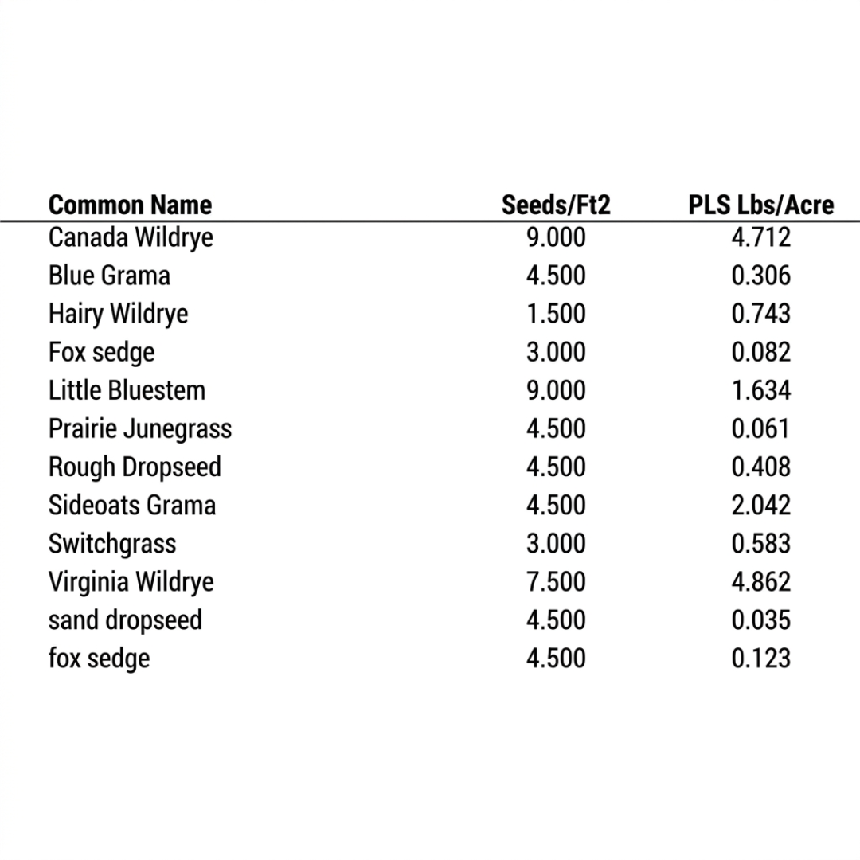The image size is (860, 860).
Task: Select the 2.042 Sideoats Grama value
Action: 761,505
